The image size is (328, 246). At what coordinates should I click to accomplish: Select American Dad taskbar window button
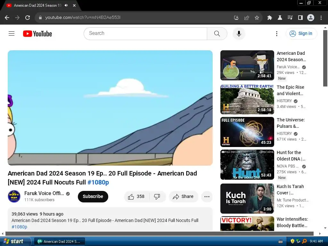(59, 242)
